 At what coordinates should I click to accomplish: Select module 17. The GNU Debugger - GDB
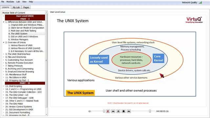[x=19, y=98]
